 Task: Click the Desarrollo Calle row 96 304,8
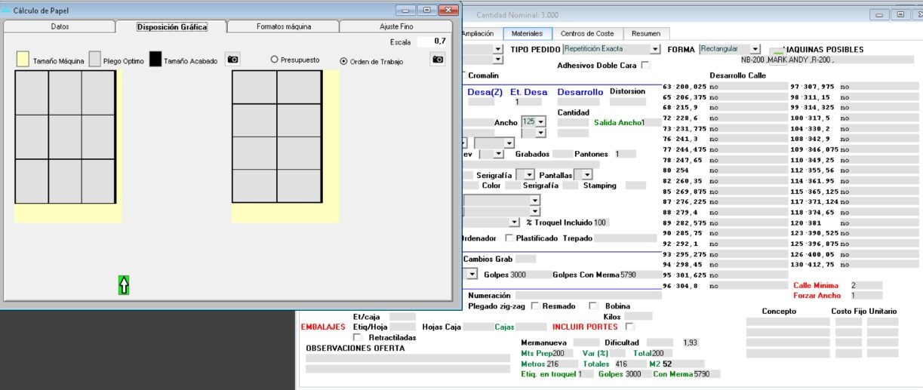click(x=725, y=286)
